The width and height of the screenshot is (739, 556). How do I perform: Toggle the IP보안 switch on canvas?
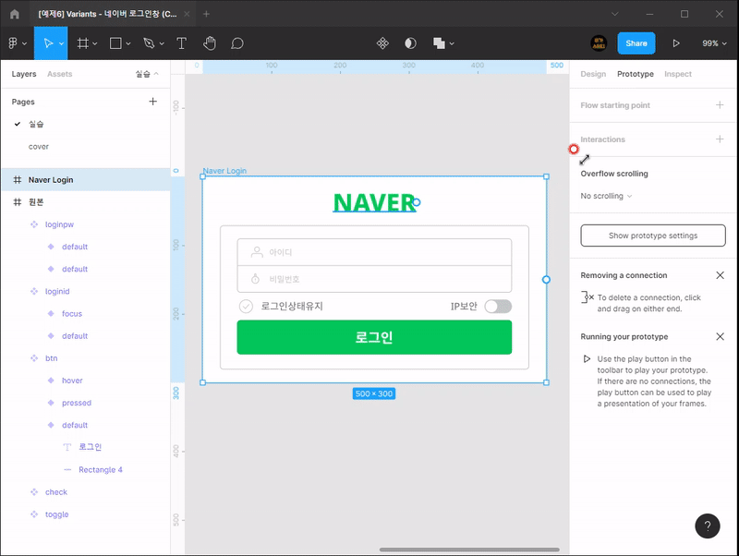point(498,307)
